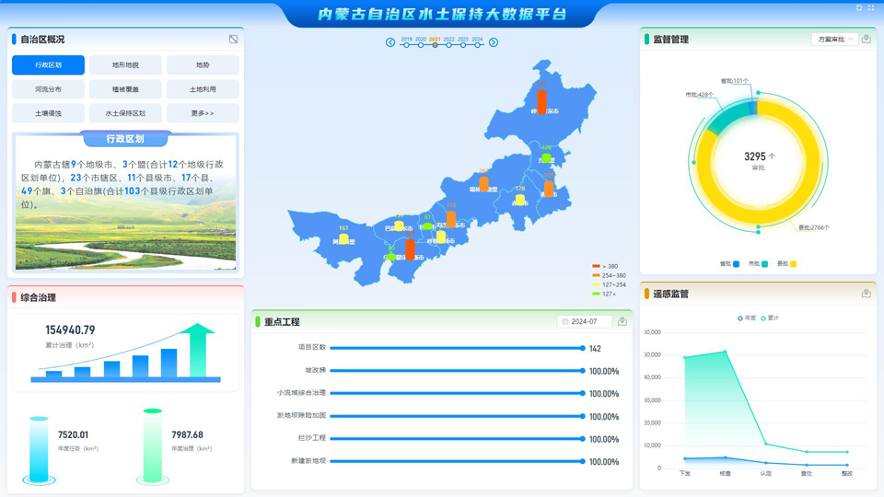Toggle the 累计 series in chart legend
884x497 pixels.
[x=770, y=318]
